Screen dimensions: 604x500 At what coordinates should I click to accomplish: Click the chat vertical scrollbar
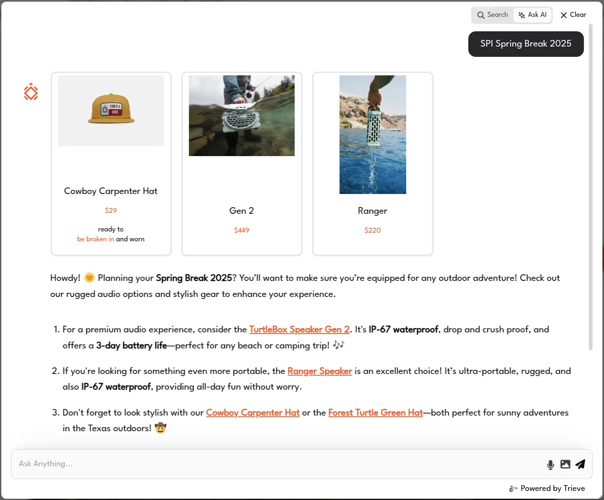(590, 187)
